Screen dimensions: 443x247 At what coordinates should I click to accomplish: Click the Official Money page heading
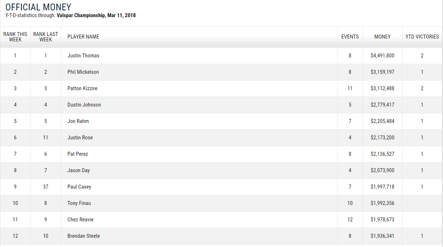click(x=38, y=7)
